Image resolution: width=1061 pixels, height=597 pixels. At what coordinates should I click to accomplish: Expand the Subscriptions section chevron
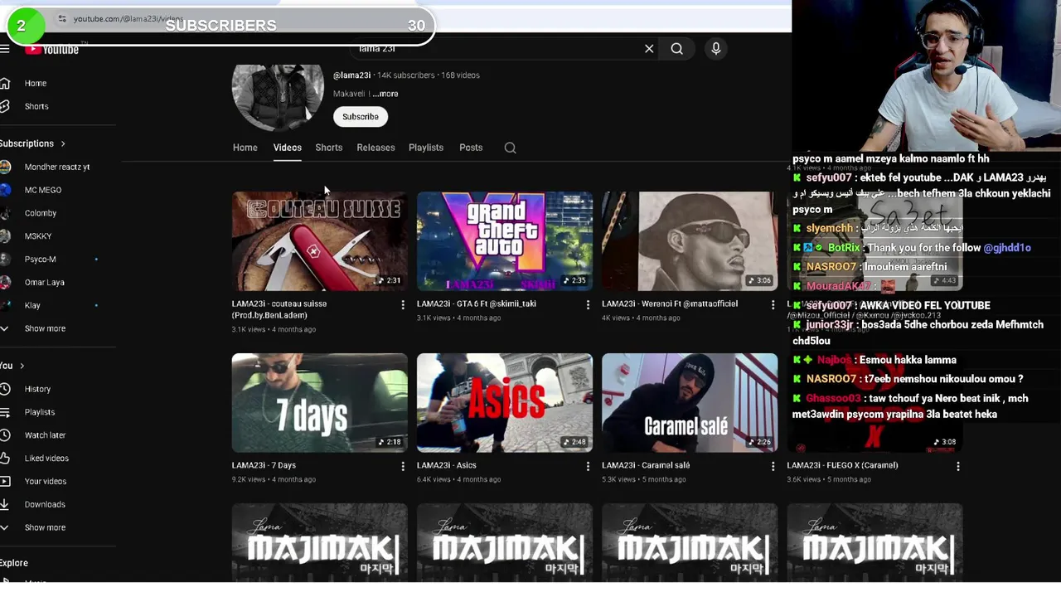click(62, 143)
